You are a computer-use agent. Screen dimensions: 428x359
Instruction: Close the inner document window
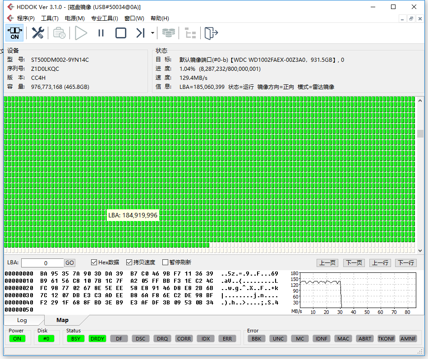[x=420, y=19]
